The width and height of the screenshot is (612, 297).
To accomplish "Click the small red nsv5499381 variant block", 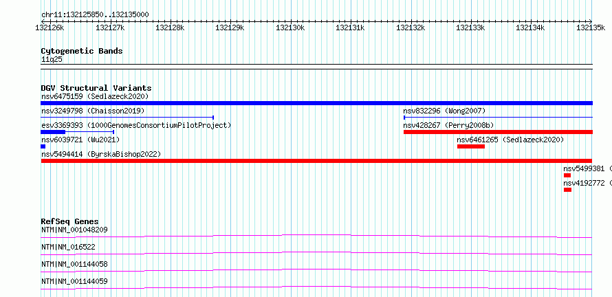I will coord(567,175).
